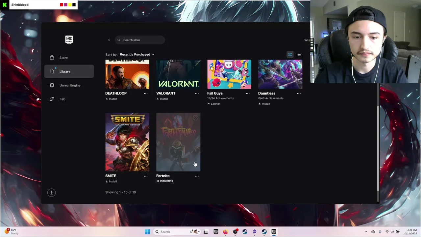Switch to grid view
Screen dimensions: 421x237
290,54
